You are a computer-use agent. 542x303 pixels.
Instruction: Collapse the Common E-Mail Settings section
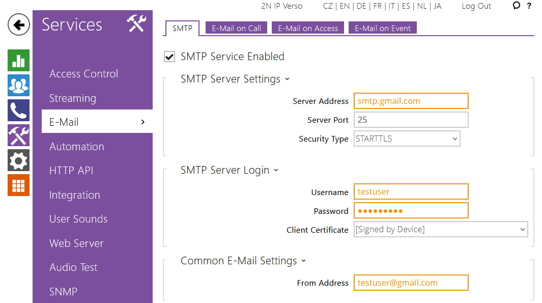(x=303, y=261)
